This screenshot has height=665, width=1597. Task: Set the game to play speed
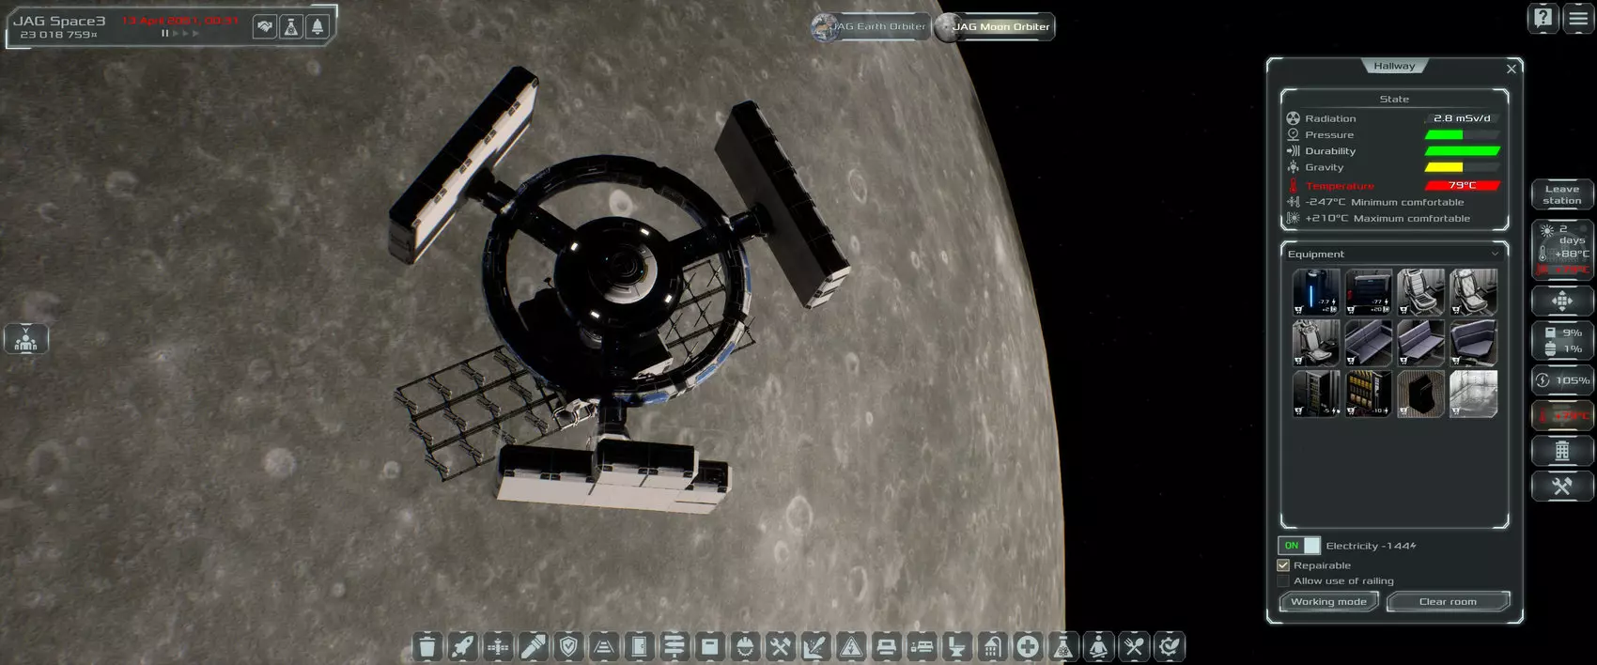(176, 33)
